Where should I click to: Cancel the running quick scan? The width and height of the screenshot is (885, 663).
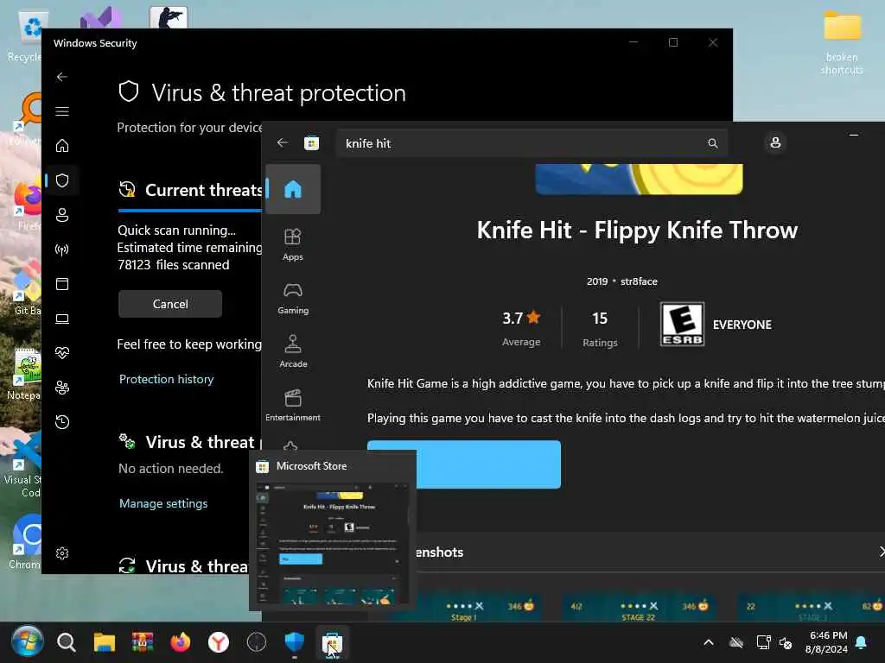point(170,304)
